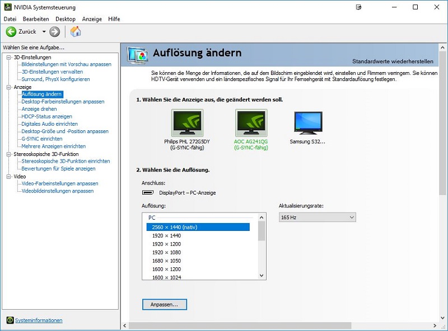Select resolution 1680 × 1050
This screenshot has height=331, width=448.
coord(166,261)
